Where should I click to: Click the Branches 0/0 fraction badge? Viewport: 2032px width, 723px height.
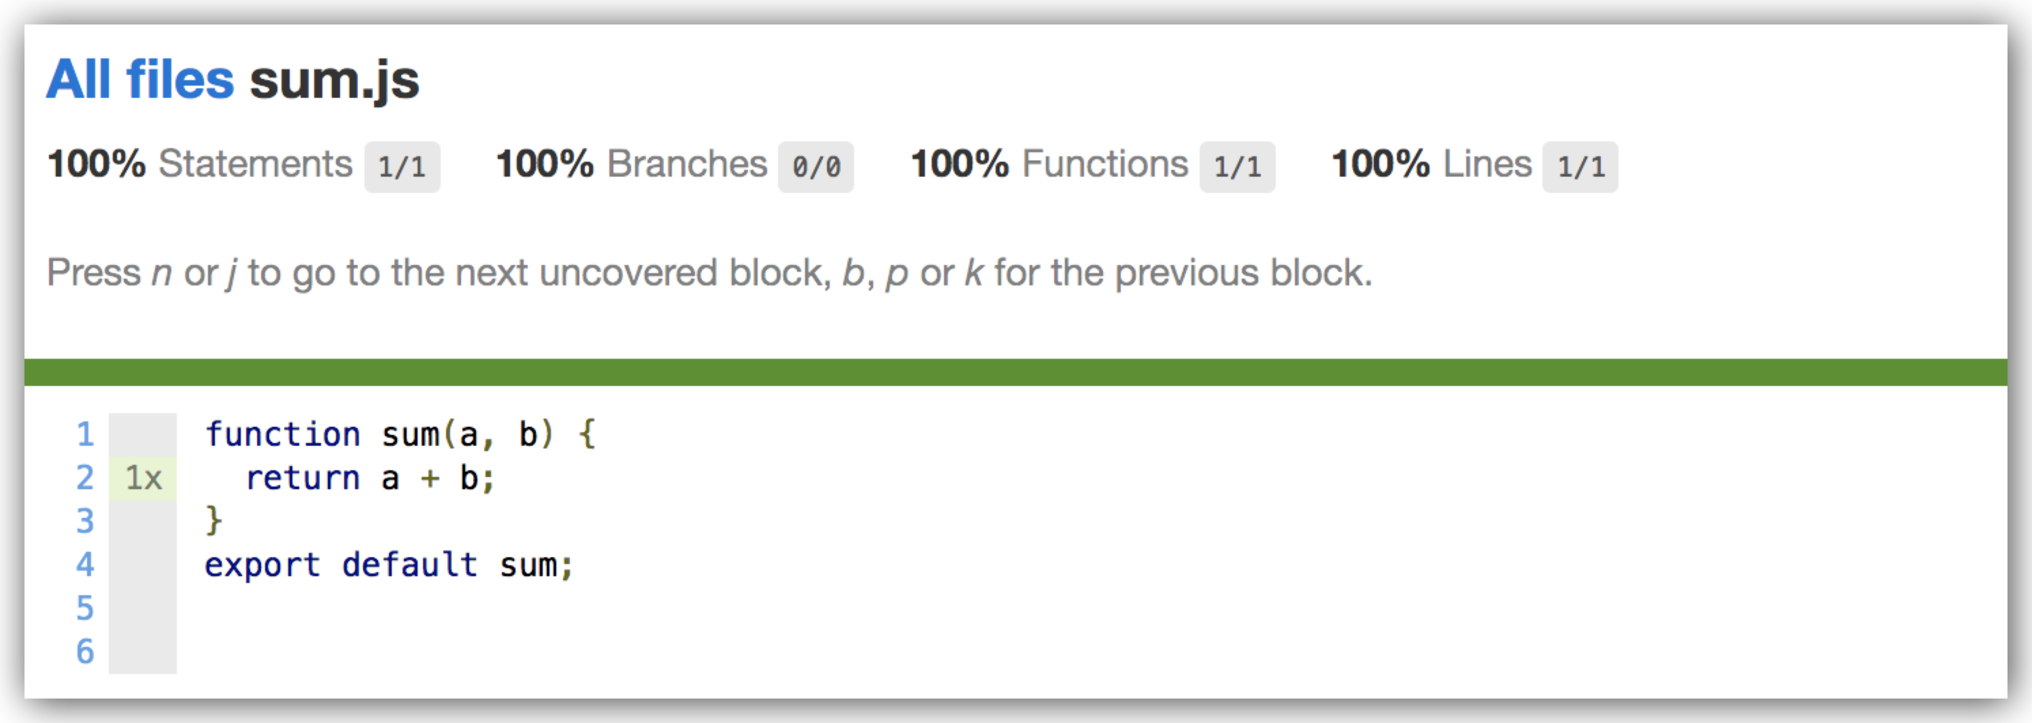pos(816,167)
